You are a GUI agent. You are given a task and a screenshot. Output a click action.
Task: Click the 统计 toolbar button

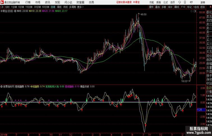click(170, 7)
